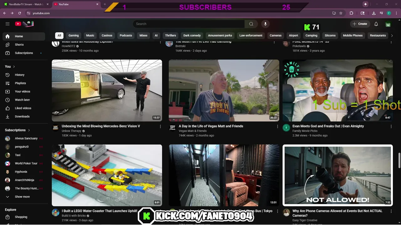Image resolution: width=401 pixels, height=225 pixels.
Task: Open Evan Meets God and Freaks Out title
Action: pyautogui.click(x=328, y=126)
